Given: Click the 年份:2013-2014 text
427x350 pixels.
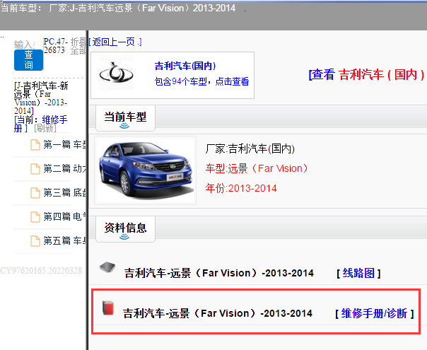Looking at the screenshot, I should click(x=241, y=188).
